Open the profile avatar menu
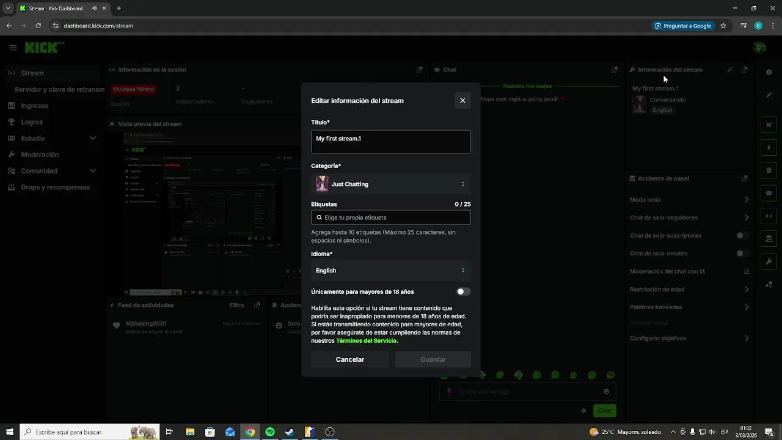 (759, 48)
